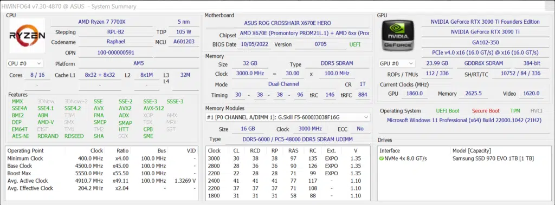Click the grayed-out 3DNow! feature label

pyautogui.click(x=47, y=102)
